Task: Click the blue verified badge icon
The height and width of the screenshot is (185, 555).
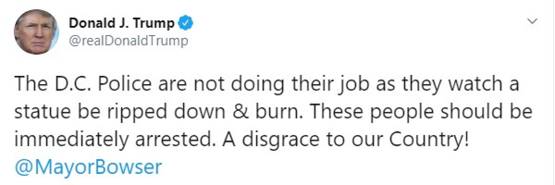Action: (186, 23)
